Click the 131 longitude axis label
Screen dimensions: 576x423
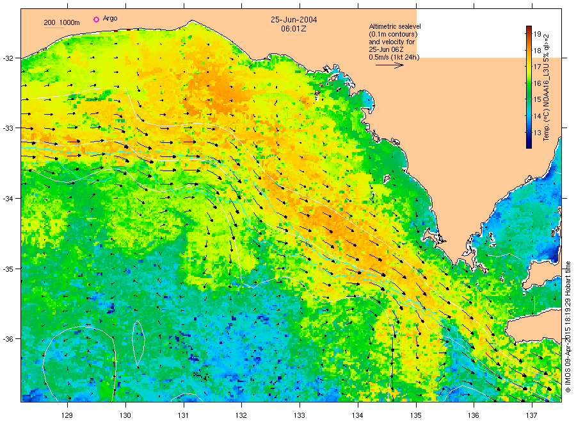coord(183,415)
